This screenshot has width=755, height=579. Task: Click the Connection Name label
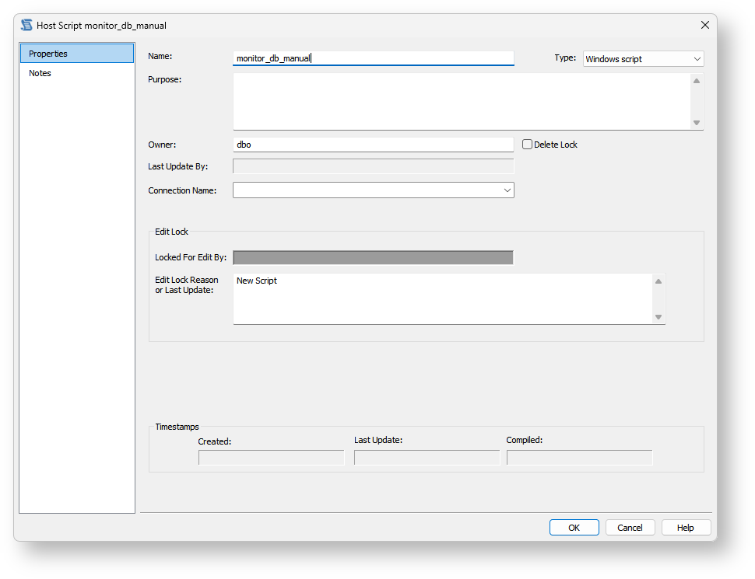[182, 190]
